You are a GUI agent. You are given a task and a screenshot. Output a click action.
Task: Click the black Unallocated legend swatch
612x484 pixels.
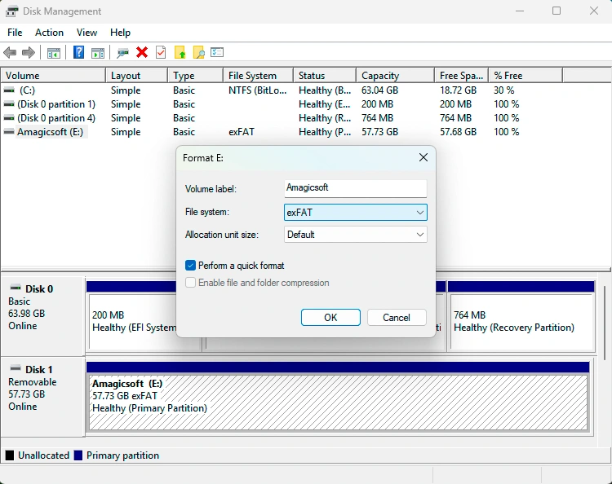pos(10,455)
